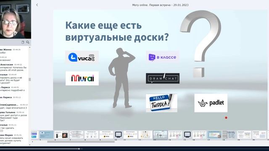The width and height of the screenshot is (269, 151).
Task: Open slide thumbnail number 5
Action: pyautogui.click(x=47, y=135)
